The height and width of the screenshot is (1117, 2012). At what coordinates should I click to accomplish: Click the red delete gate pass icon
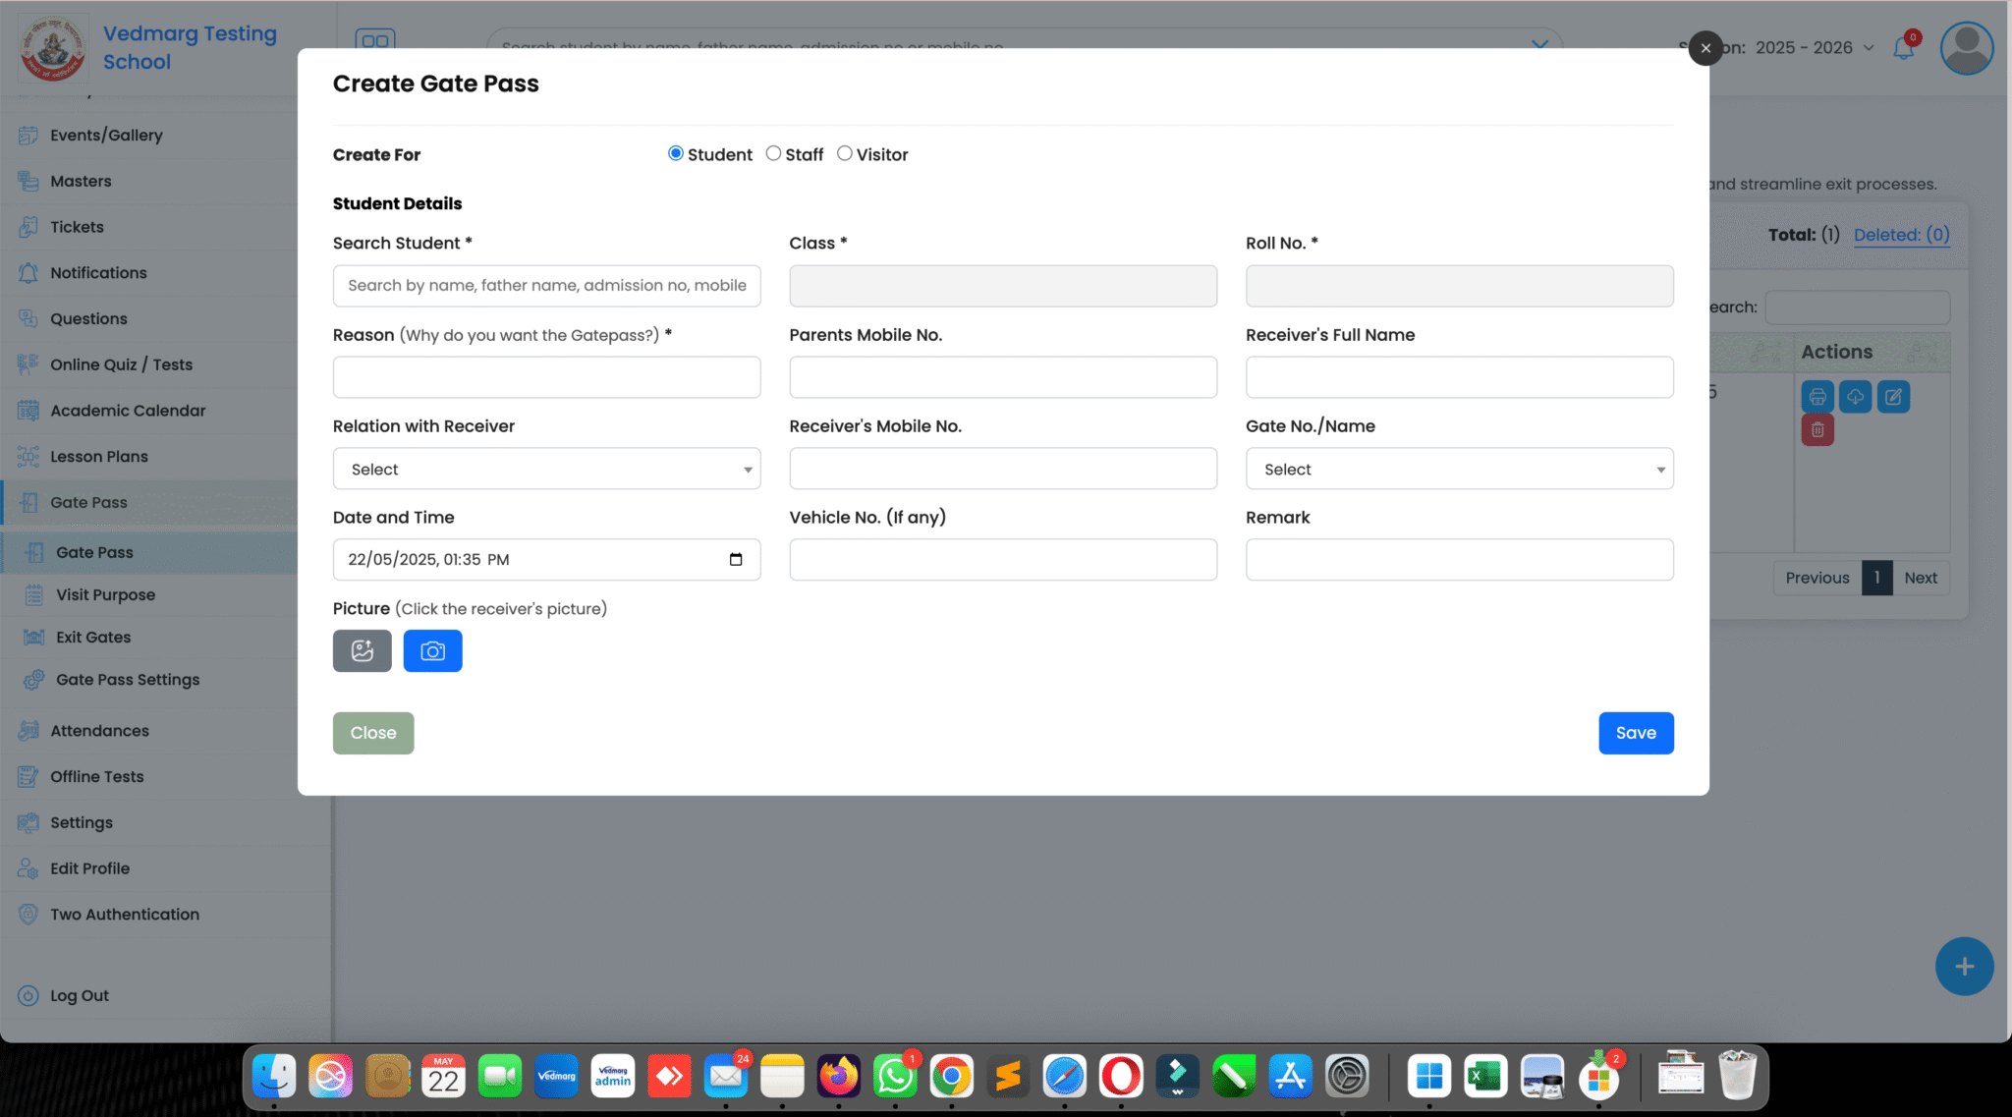pyautogui.click(x=1816, y=429)
